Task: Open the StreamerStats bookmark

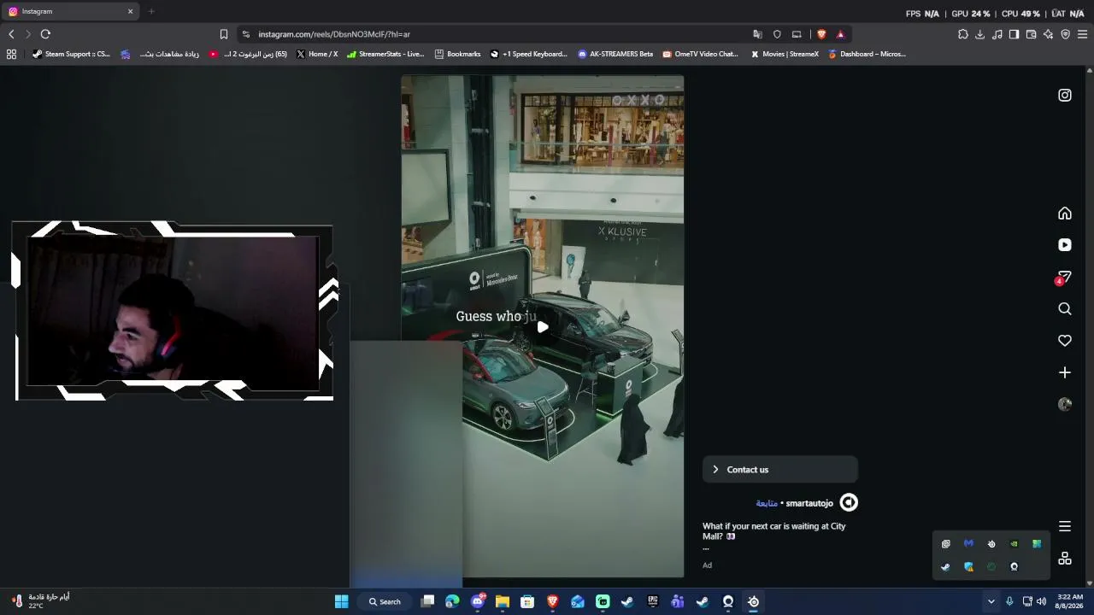Action: click(x=385, y=54)
